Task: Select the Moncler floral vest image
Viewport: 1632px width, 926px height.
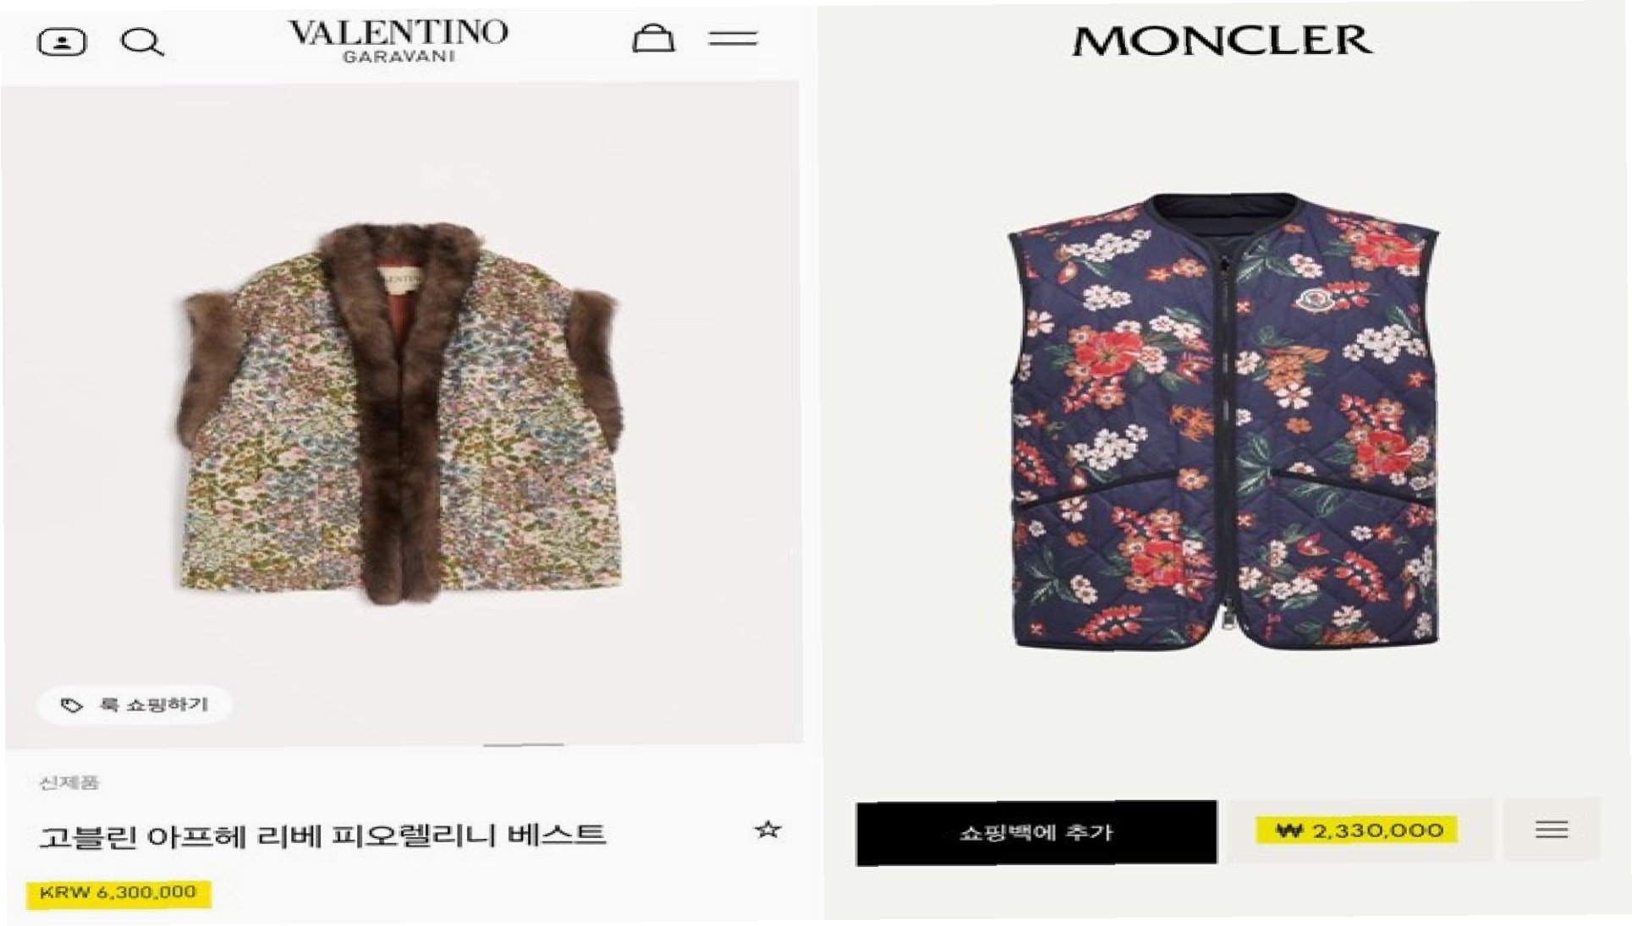Action: pyautogui.click(x=1223, y=420)
